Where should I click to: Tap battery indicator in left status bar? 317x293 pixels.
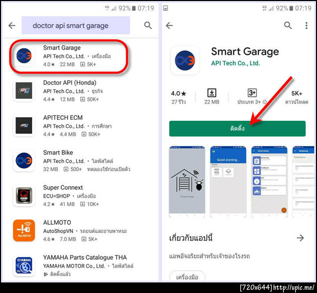pyautogui.click(x=134, y=8)
